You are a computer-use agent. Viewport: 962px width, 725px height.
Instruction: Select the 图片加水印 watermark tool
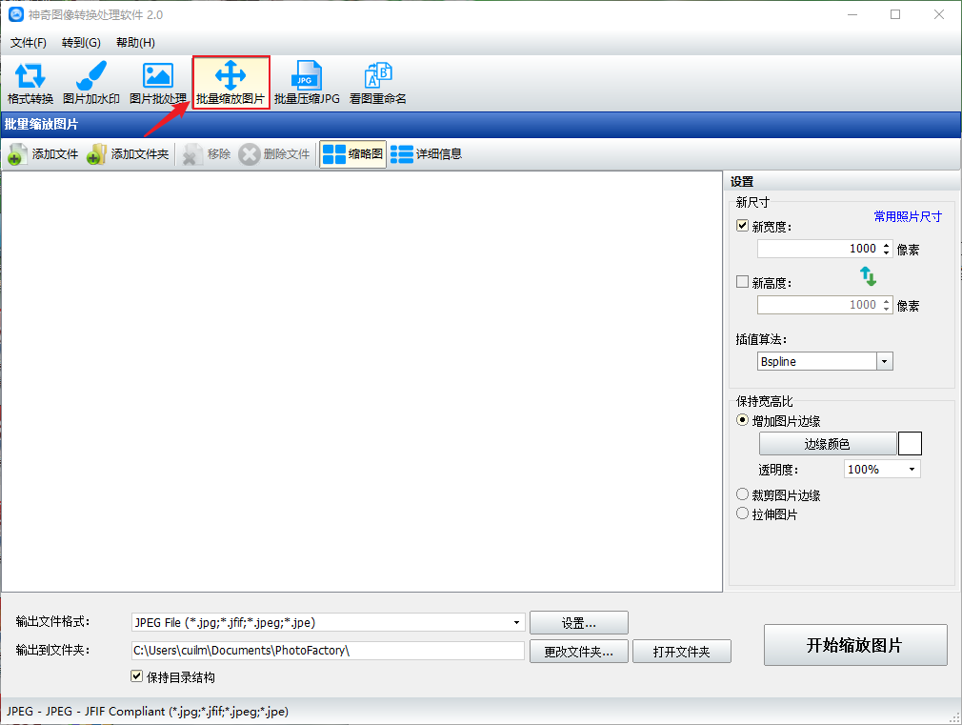(91, 83)
